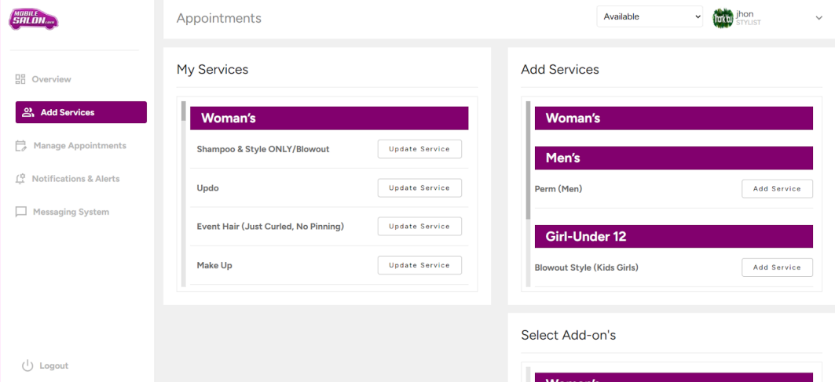Screen dimensions: 835x382
Task: Update the Updo service
Action: (x=419, y=187)
